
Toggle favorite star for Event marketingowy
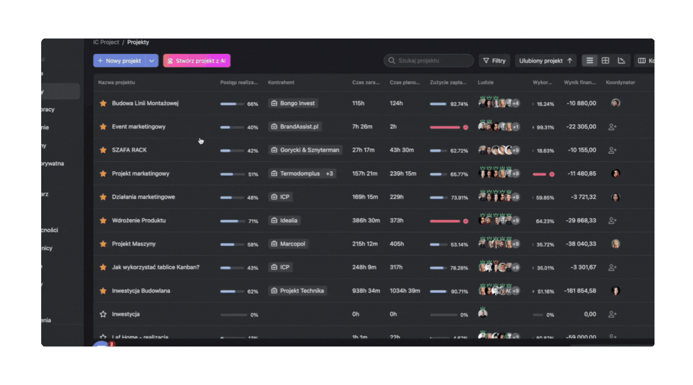(103, 127)
